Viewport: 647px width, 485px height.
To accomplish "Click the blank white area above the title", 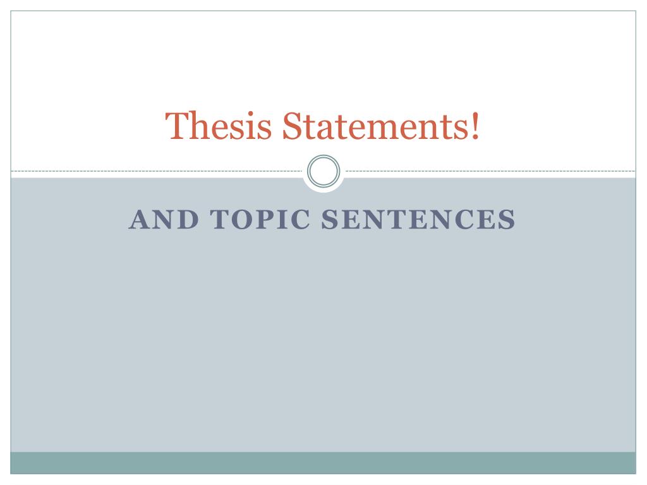I will [x=323, y=57].
